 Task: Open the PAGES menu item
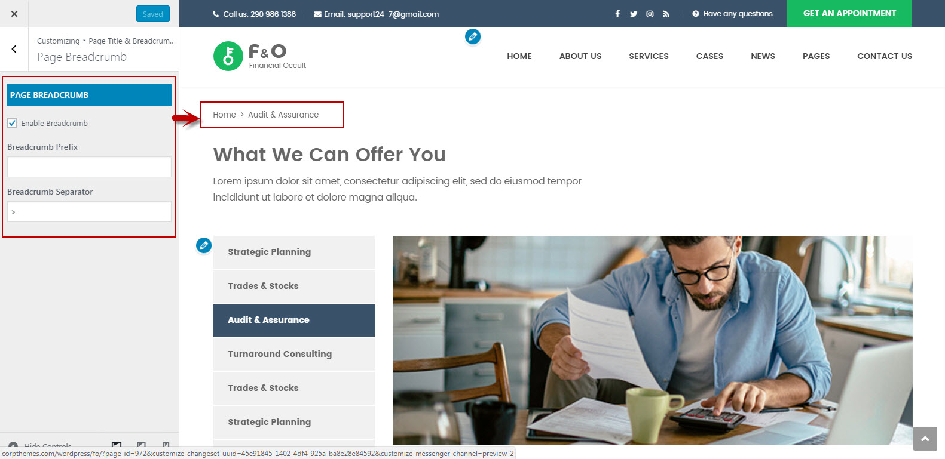816,56
